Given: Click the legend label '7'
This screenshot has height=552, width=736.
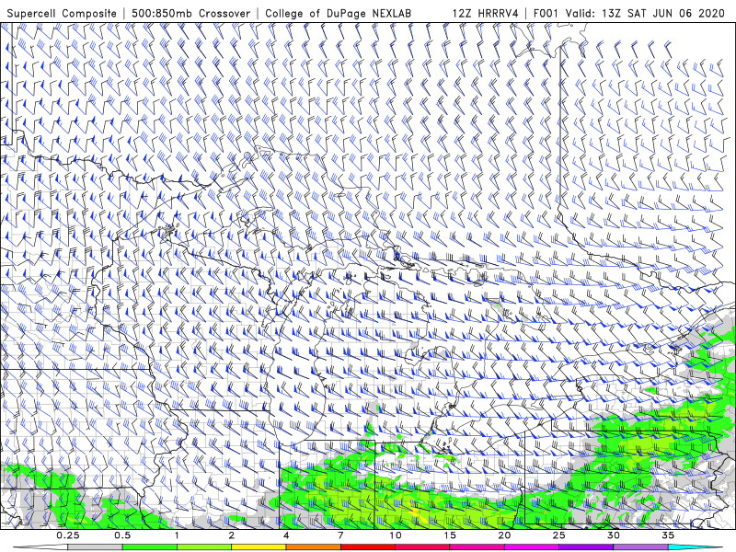Looking at the screenshot, I should click(340, 535).
